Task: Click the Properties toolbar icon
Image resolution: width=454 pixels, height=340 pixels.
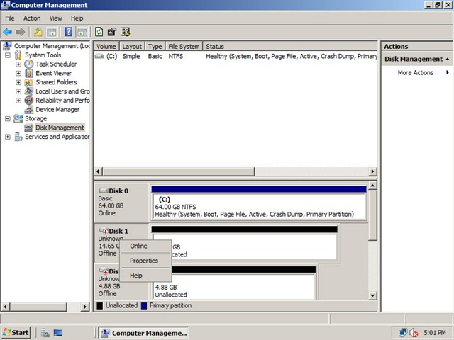Action: pos(112,32)
